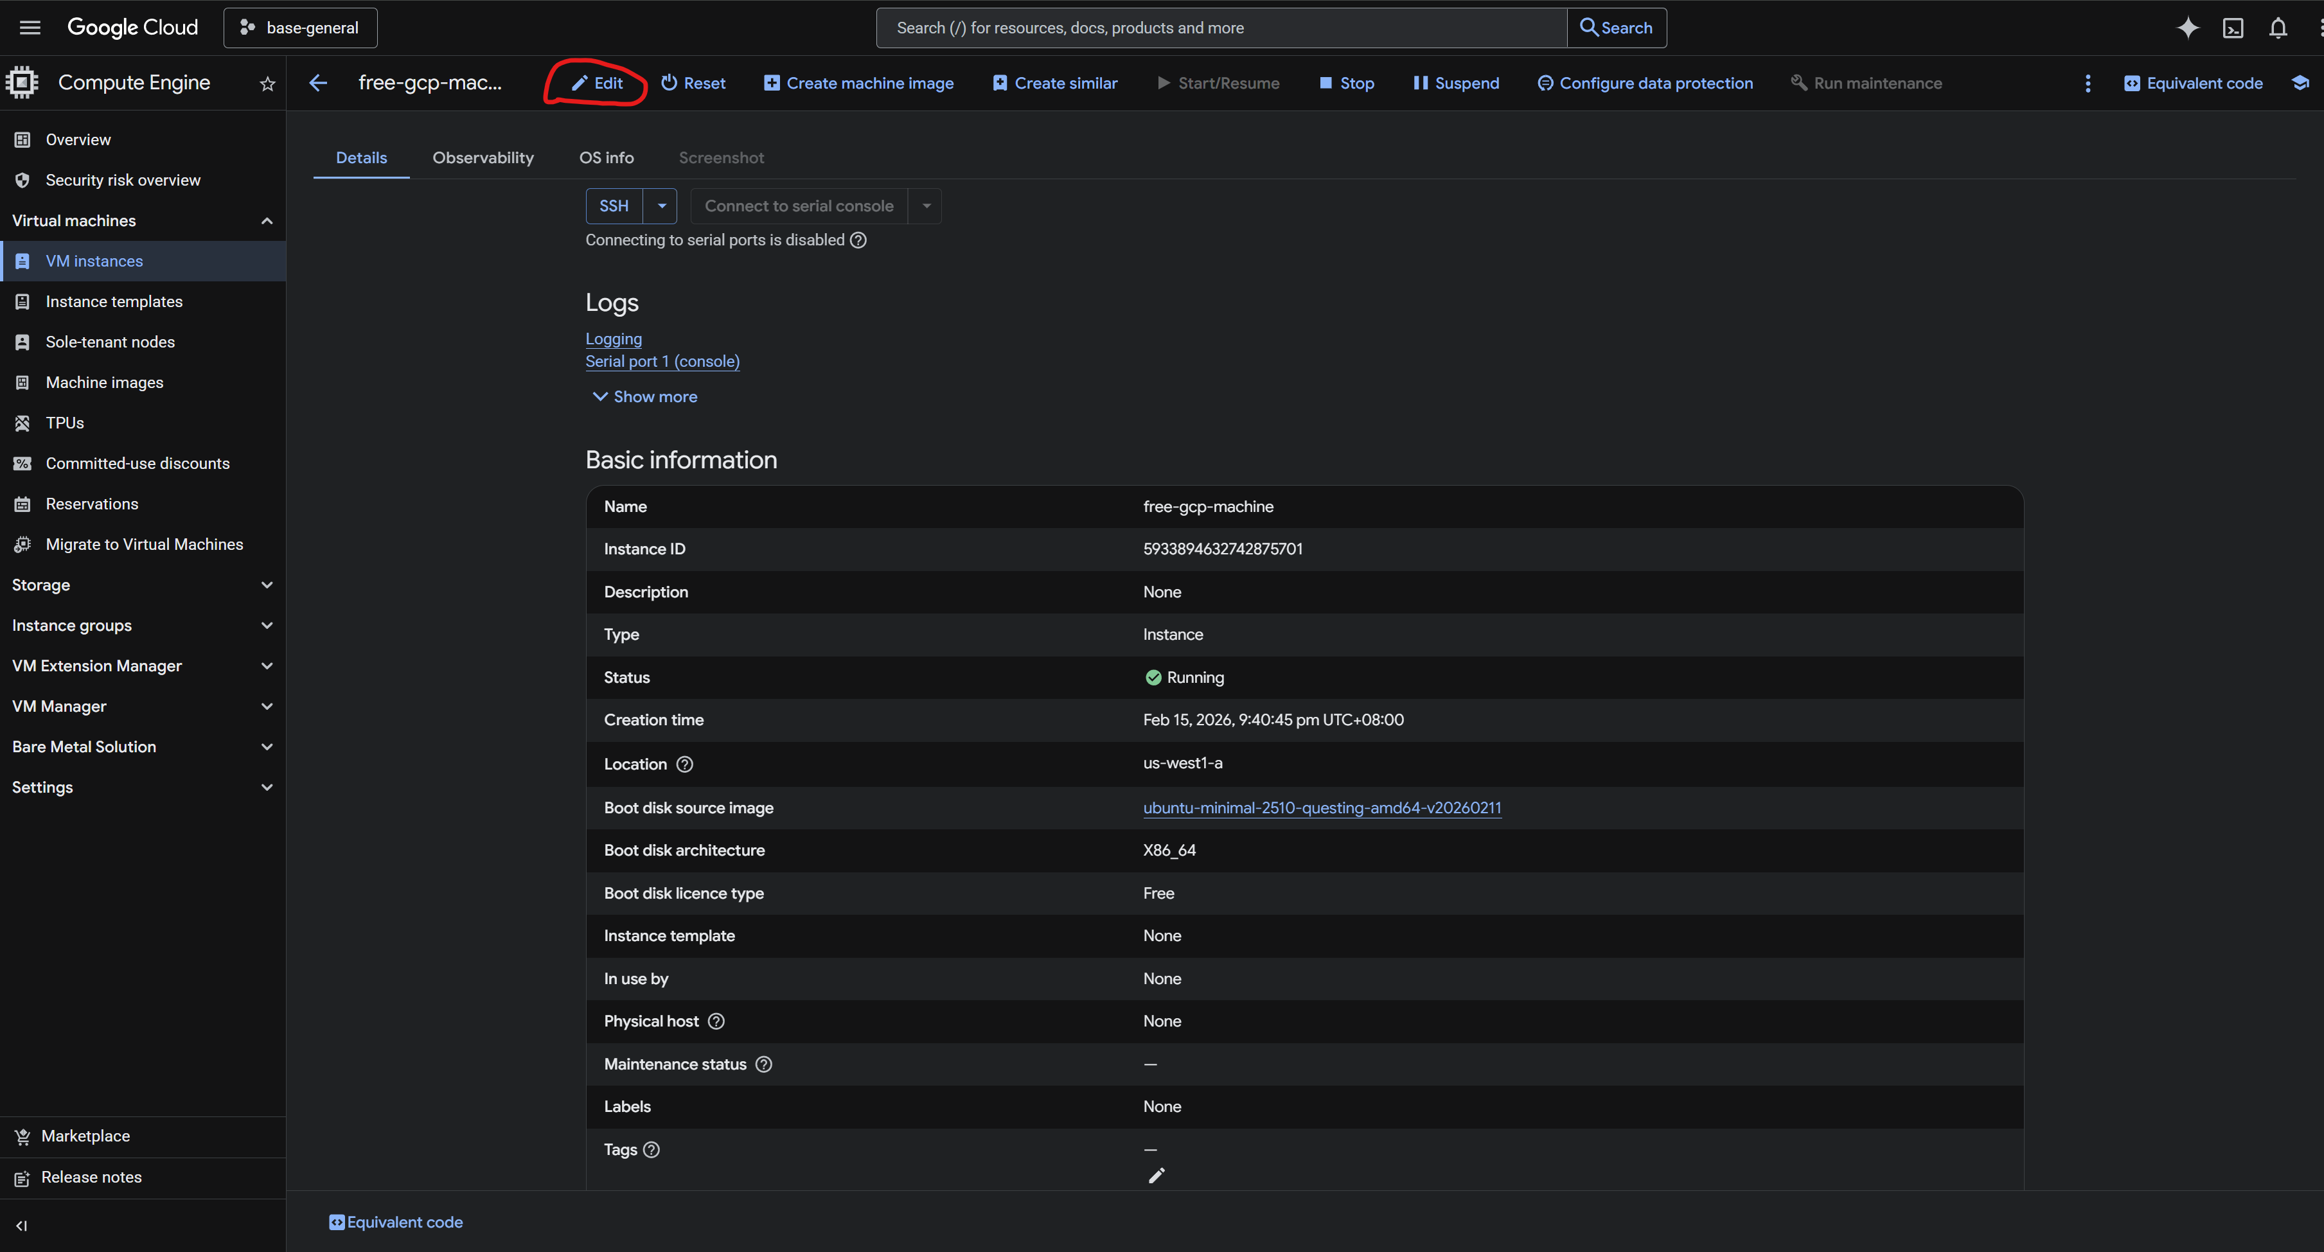Focus the resources search field
This screenshot has width=2324, height=1252.
(x=1221, y=28)
